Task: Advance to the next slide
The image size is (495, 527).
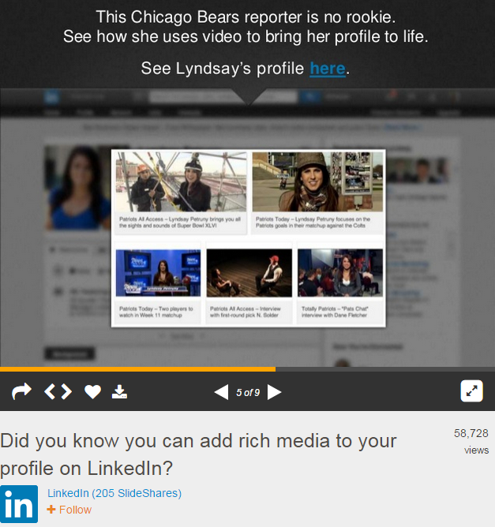Action: 274,392
